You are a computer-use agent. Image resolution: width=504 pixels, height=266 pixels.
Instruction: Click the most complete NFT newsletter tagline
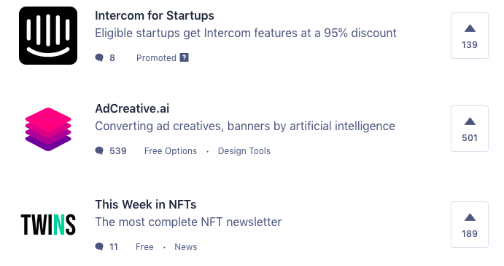coord(188,222)
